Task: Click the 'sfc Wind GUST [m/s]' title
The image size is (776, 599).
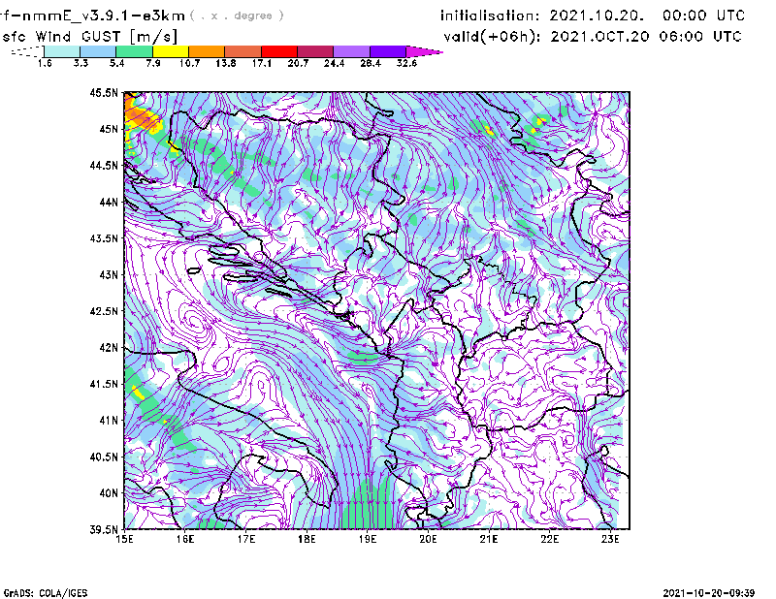Action: pos(89,37)
